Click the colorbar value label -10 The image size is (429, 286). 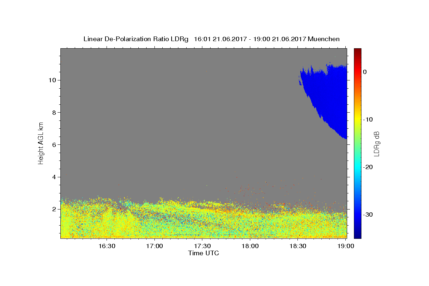368,119
